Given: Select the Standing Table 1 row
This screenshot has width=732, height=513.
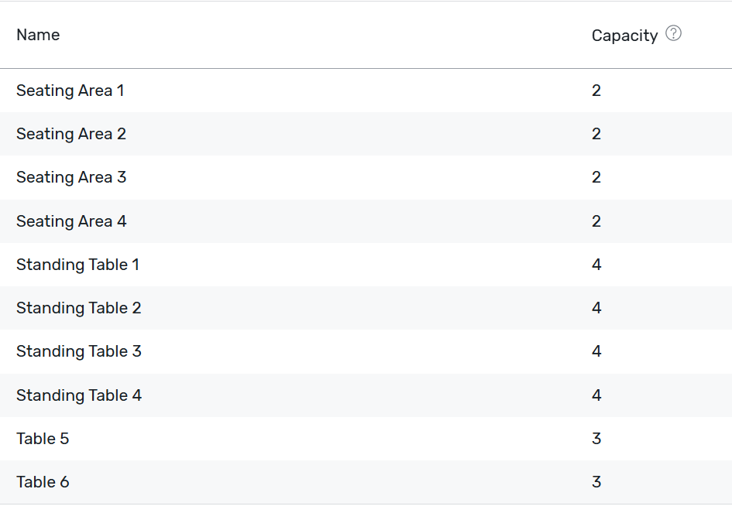Looking at the screenshot, I should (366, 265).
